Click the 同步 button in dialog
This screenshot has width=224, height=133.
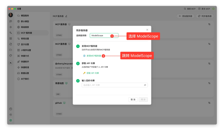click(143, 100)
